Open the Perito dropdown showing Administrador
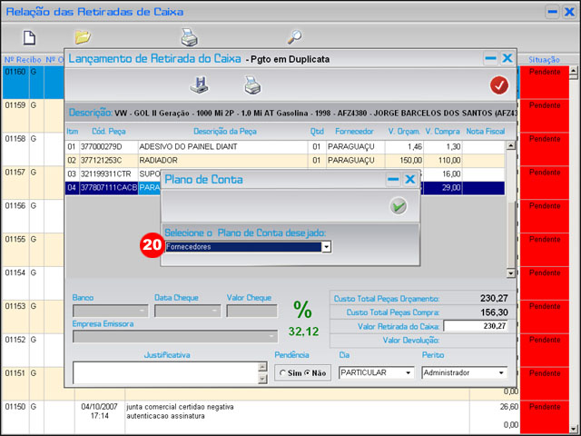Image resolution: width=581 pixels, height=436 pixels. click(x=501, y=372)
